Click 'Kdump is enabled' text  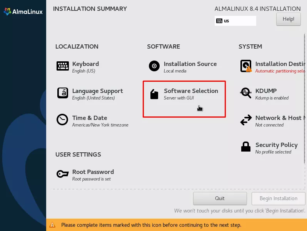pos(272,98)
